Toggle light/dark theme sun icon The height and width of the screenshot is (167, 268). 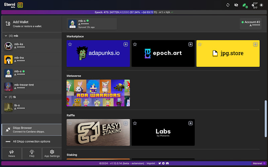[261, 5]
